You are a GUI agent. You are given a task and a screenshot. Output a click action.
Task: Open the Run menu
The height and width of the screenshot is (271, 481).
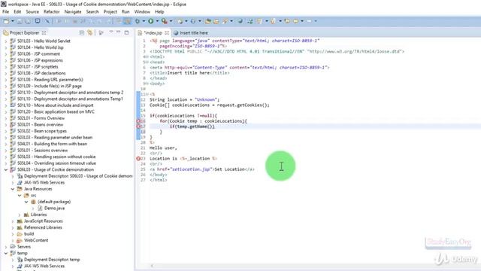(126, 12)
